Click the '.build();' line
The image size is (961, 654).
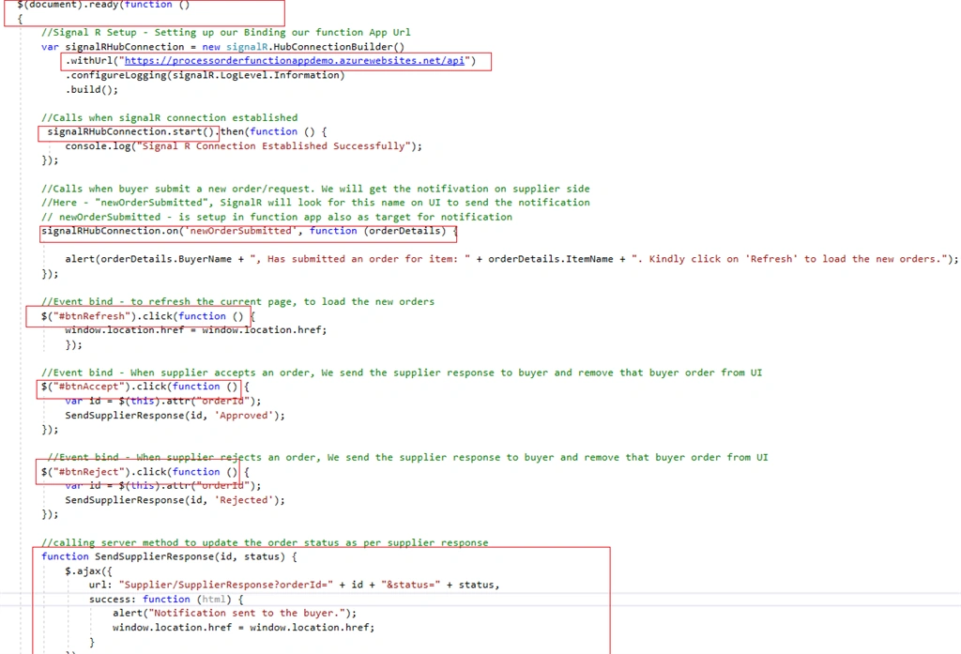(92, 89)
